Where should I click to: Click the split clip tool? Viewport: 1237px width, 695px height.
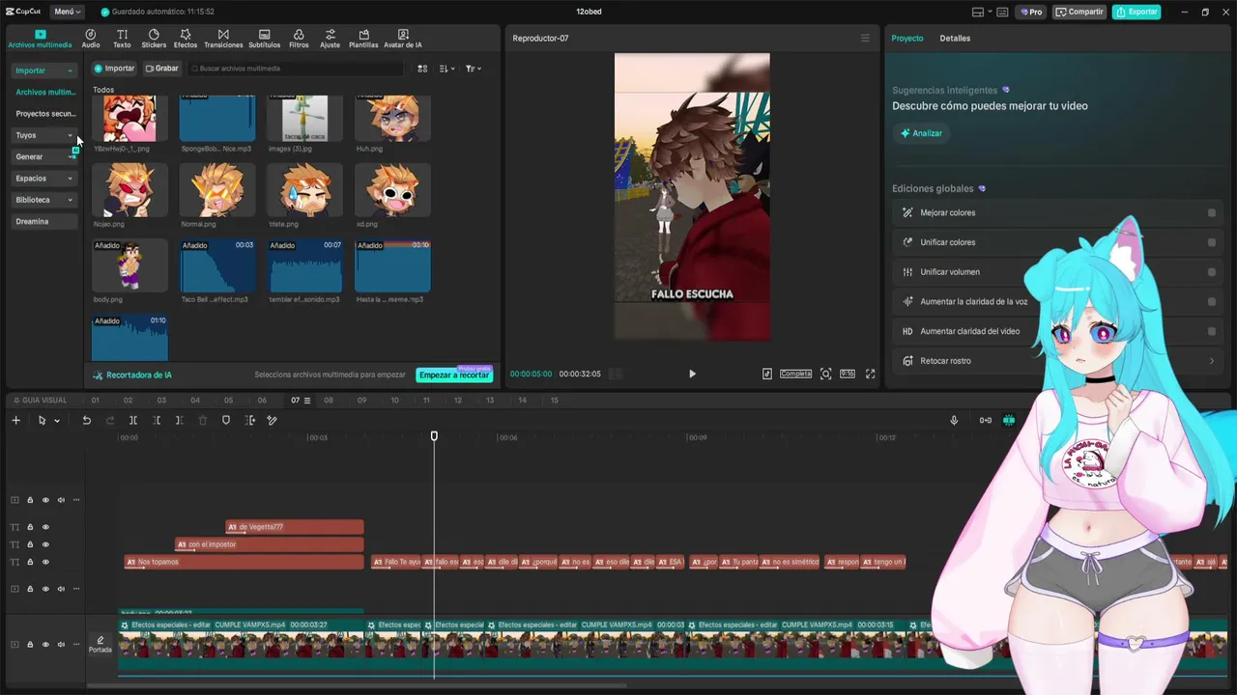click(x=133, y=420)
